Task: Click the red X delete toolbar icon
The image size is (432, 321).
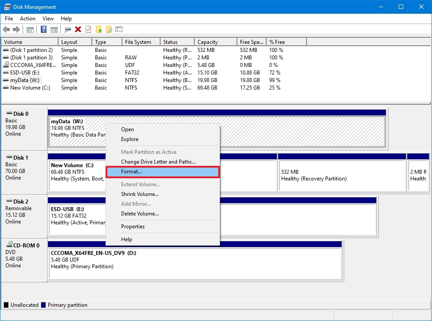Action: click(x=78, y=29)
